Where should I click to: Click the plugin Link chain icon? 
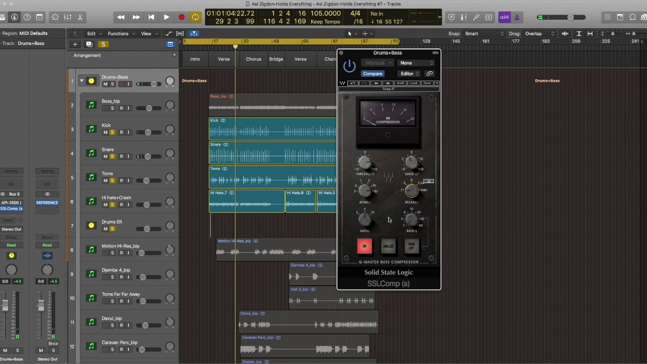point(430,74)
